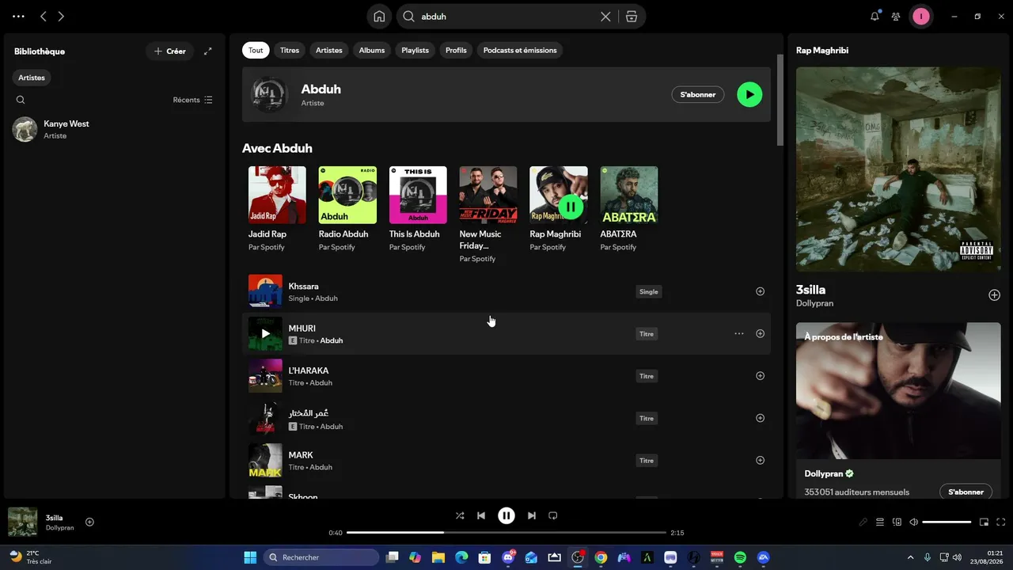This screenshot has height=570, width=1013.
Task: Open the Khssara single title
Action: point(304,286)
